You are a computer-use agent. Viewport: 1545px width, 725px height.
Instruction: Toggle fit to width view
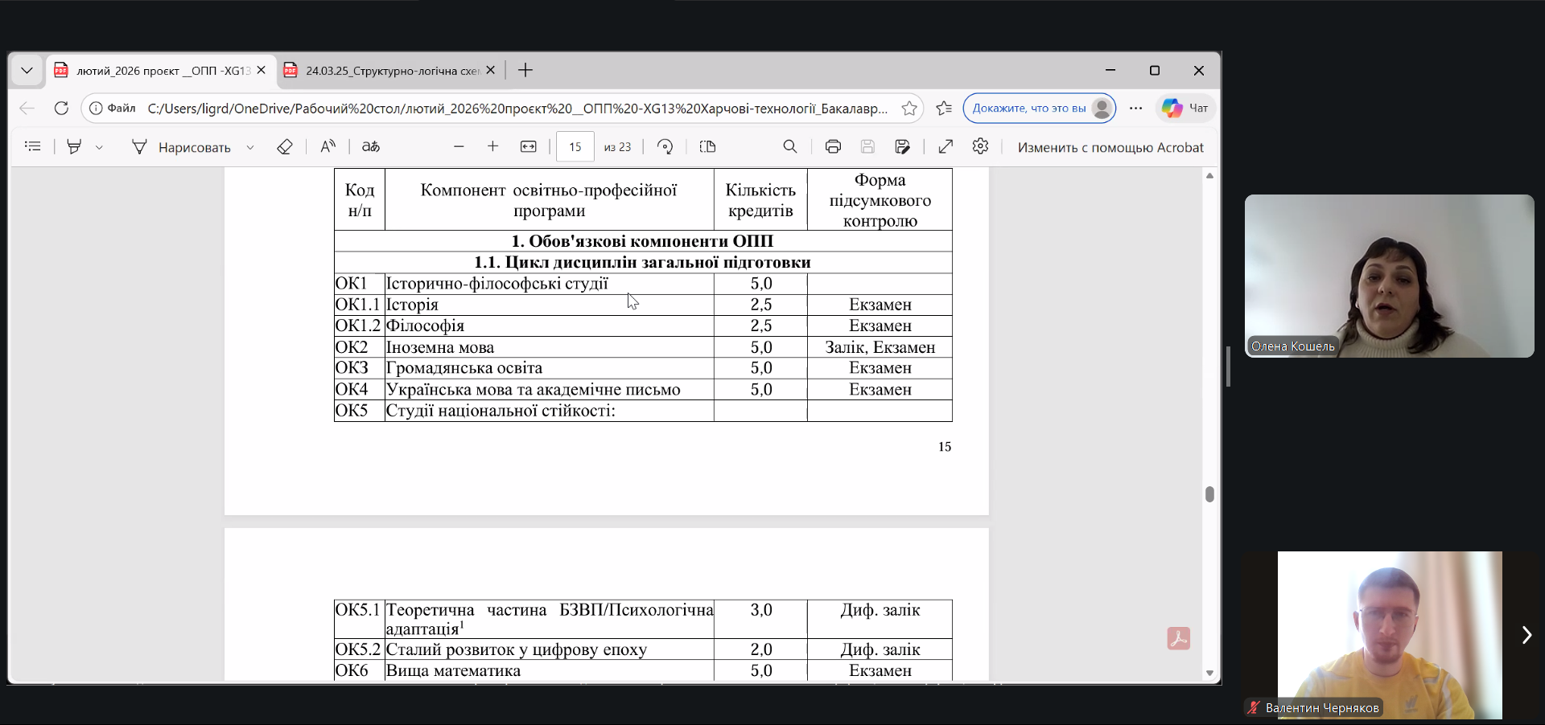pyautogui.click(x=529, y=146)
